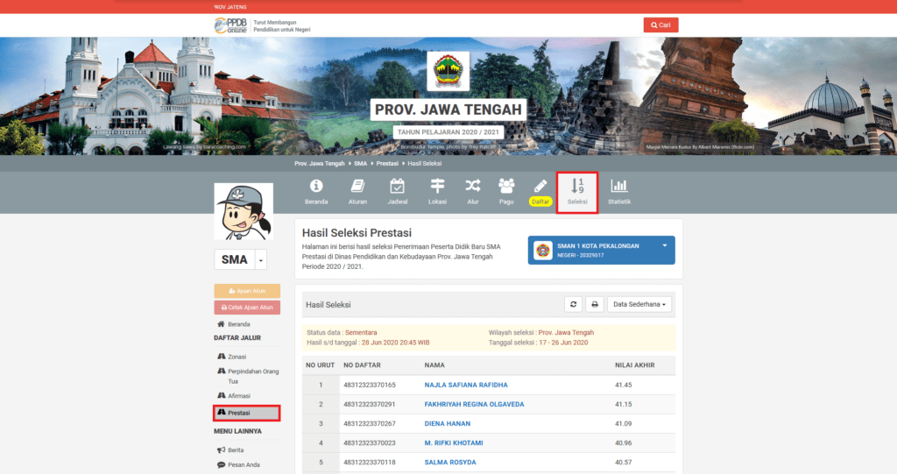The width and height of the screenshot is (897, 474).
Task: Open SALMA ROSYDA's entry
Action: point(449,463)
